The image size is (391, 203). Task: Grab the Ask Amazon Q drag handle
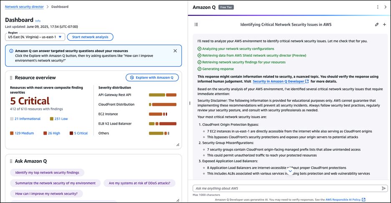[x=11, y=161]
